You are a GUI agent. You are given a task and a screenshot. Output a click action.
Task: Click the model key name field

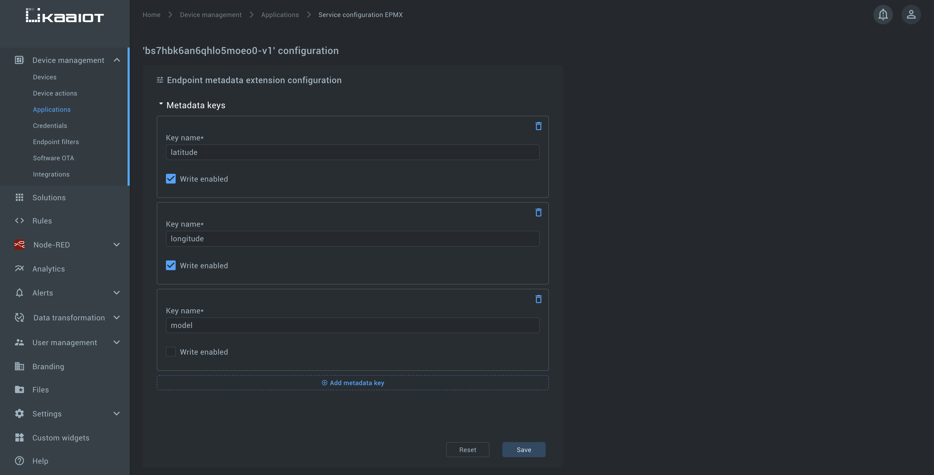click(x=352, y=325)
